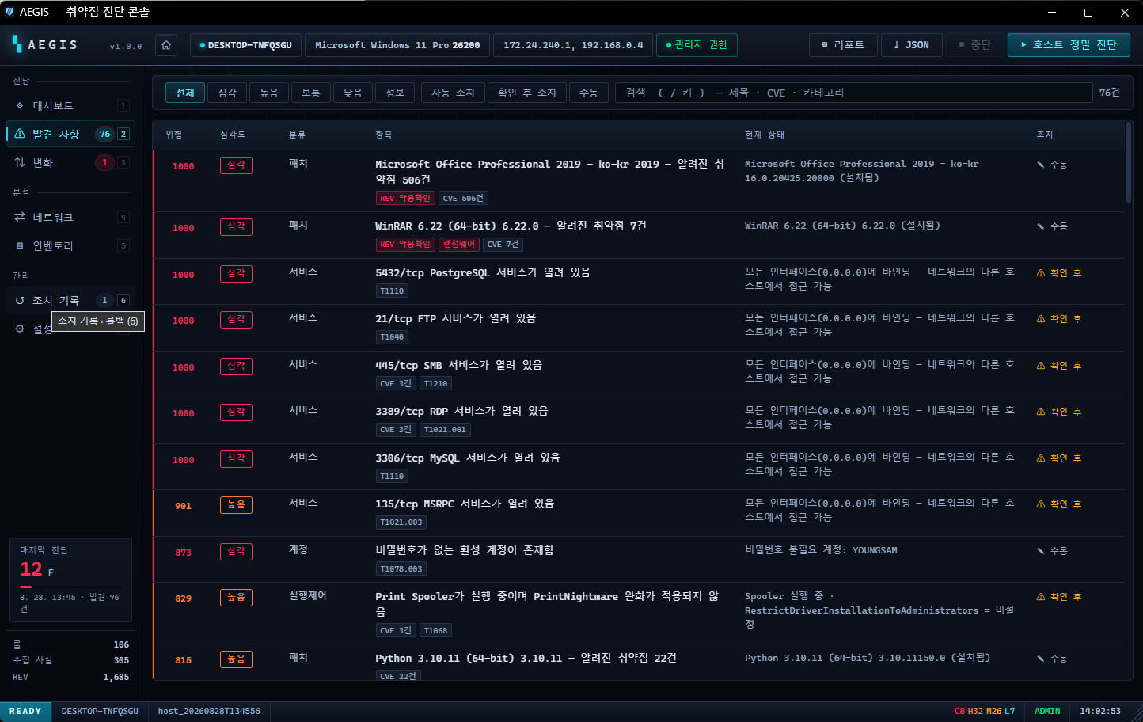The width and height of the screenshot is (1143, 722).
Task: Select the 전체 filter tab
Action: tap(185, 93)
